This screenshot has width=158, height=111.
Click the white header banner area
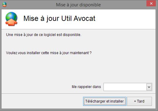point(79,19)
